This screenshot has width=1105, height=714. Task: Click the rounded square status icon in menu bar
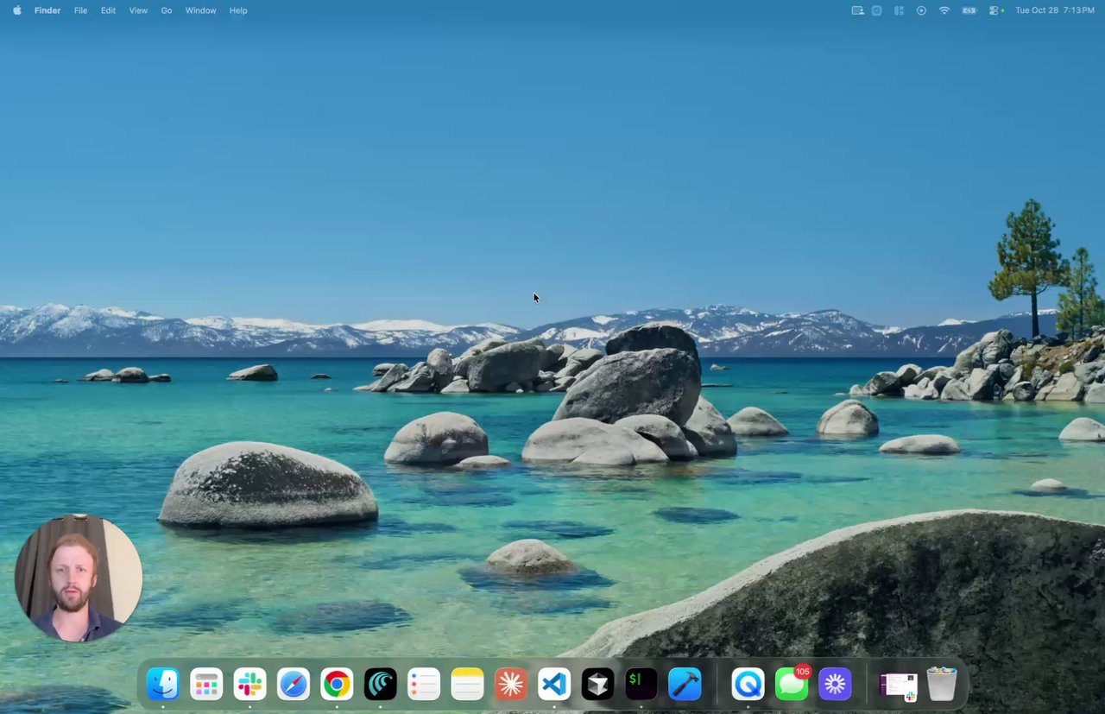click(x=876, y=10)
